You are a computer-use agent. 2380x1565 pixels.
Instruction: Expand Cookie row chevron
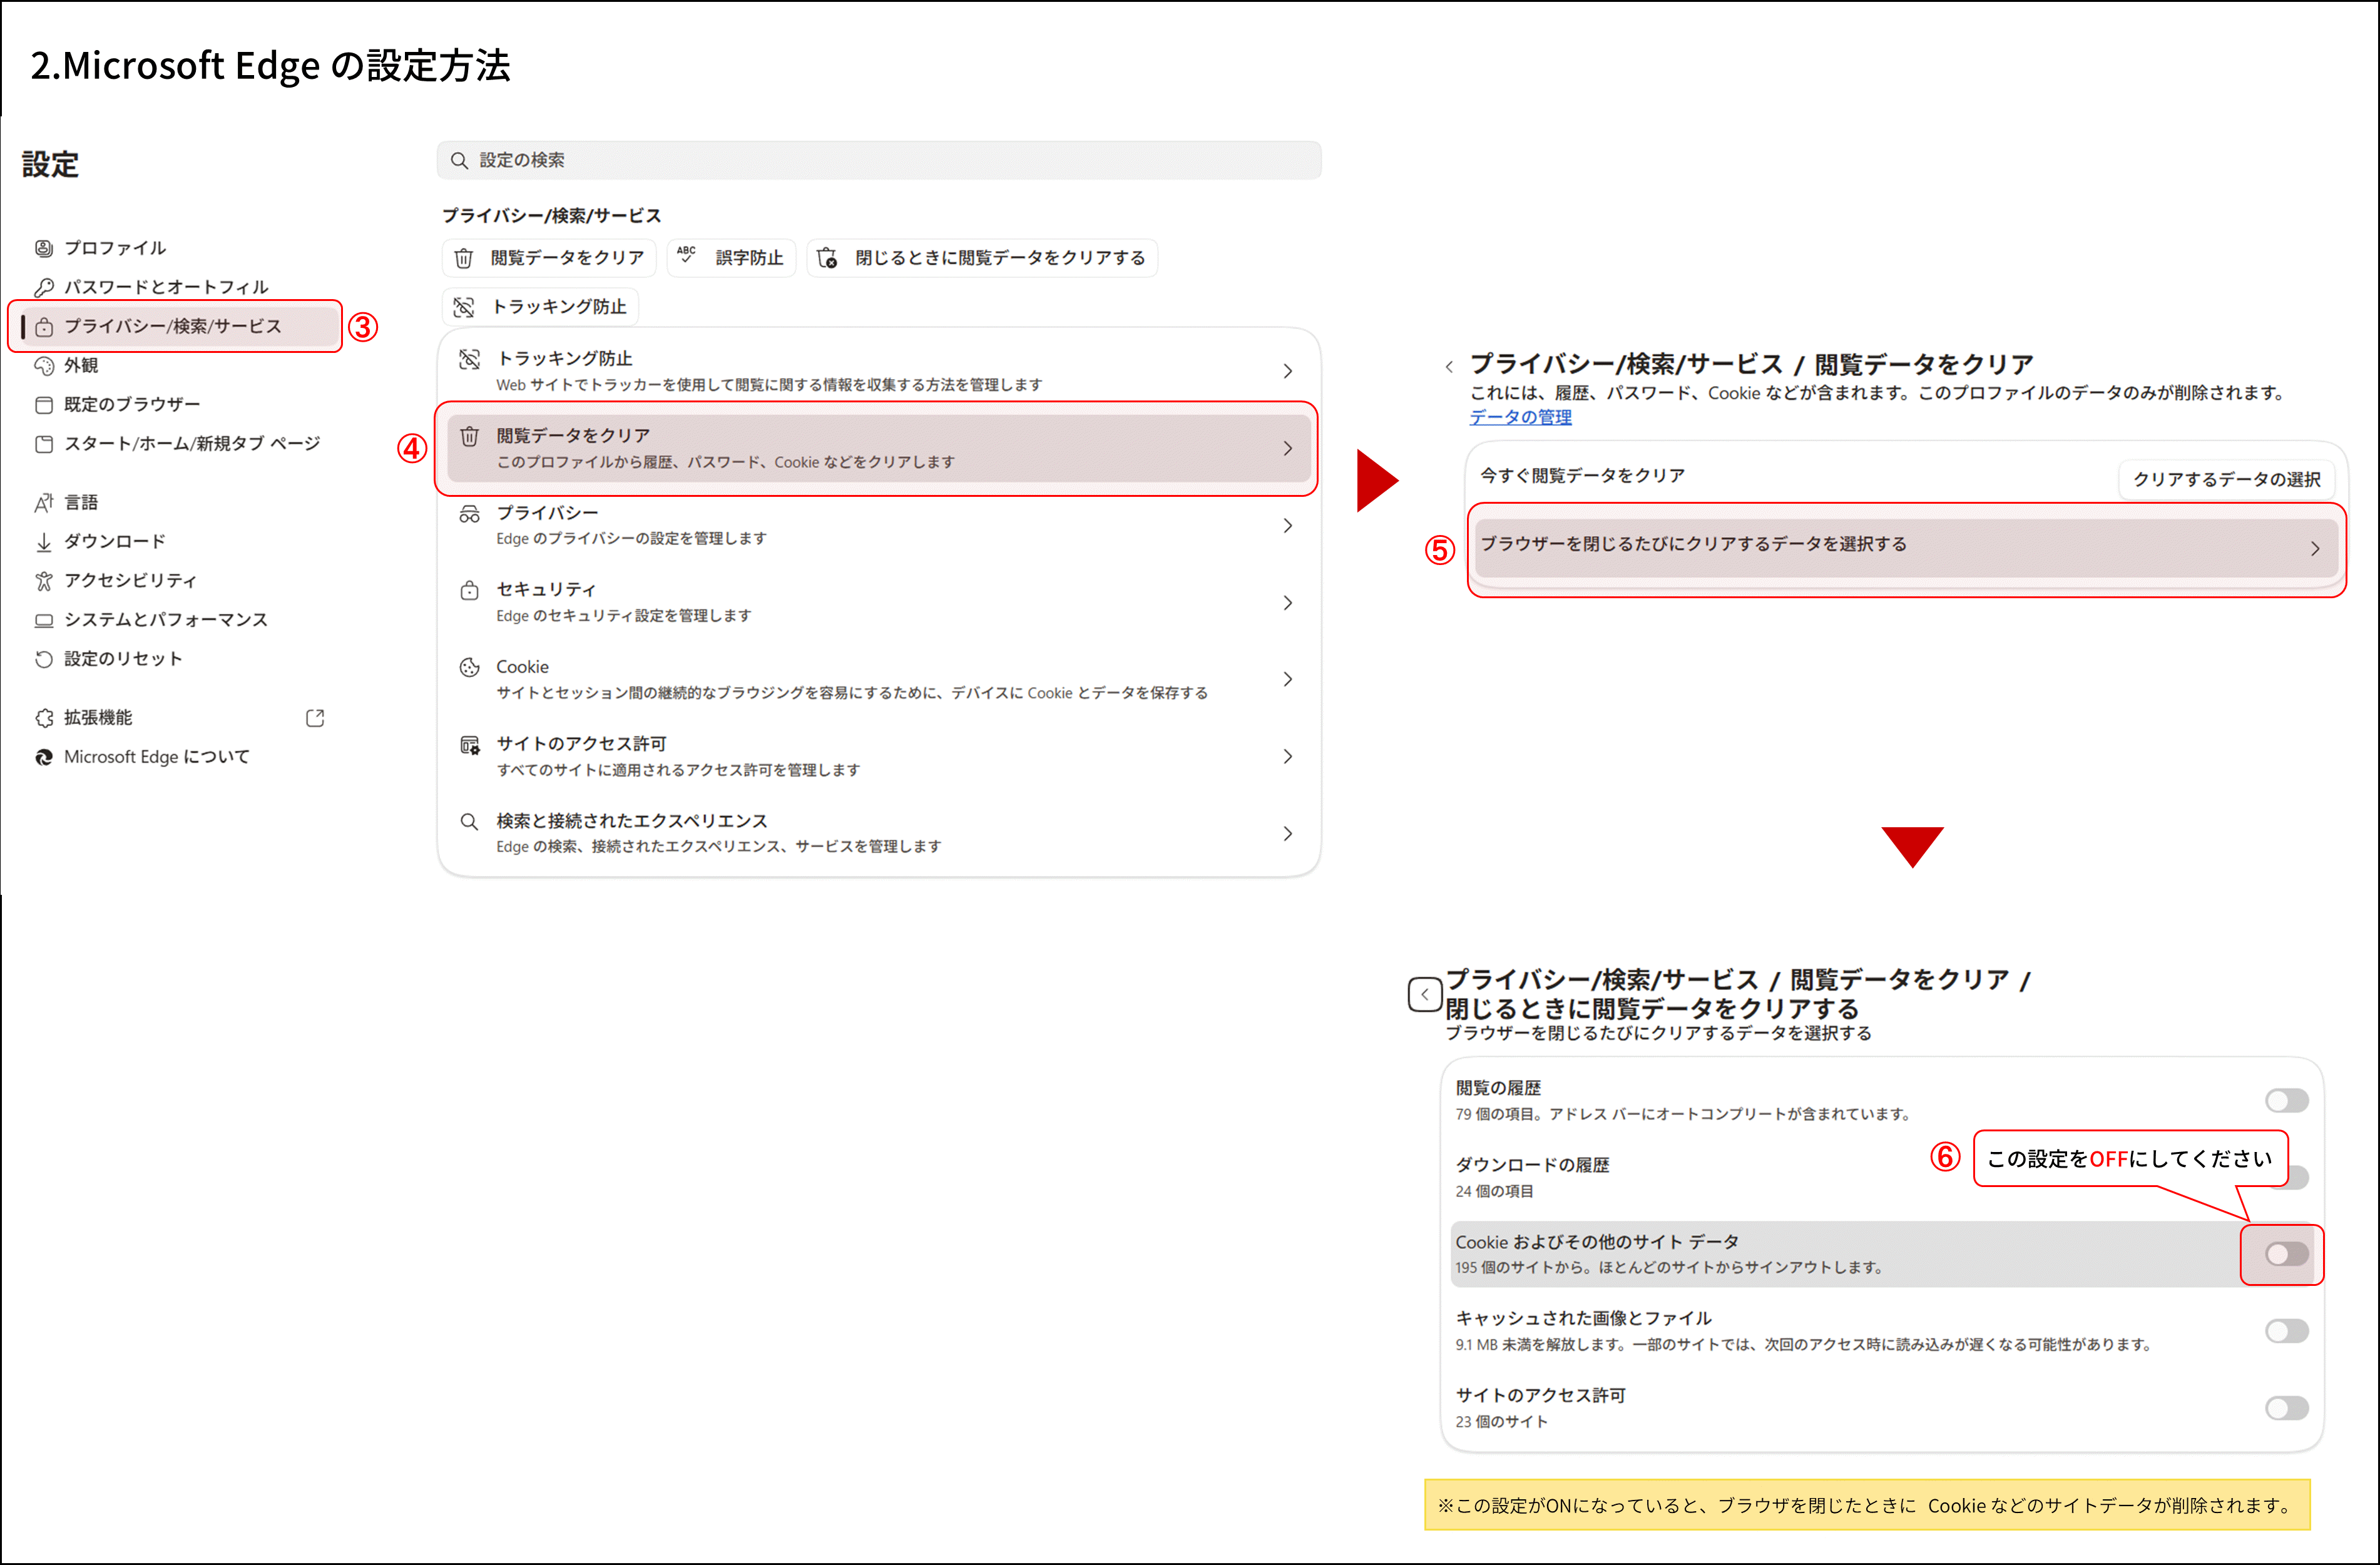(1288, 680)
